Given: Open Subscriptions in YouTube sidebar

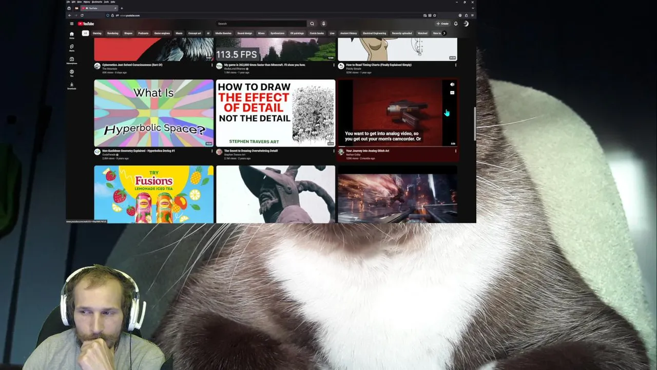Looking at the screenshot, I should pos(72,60).
